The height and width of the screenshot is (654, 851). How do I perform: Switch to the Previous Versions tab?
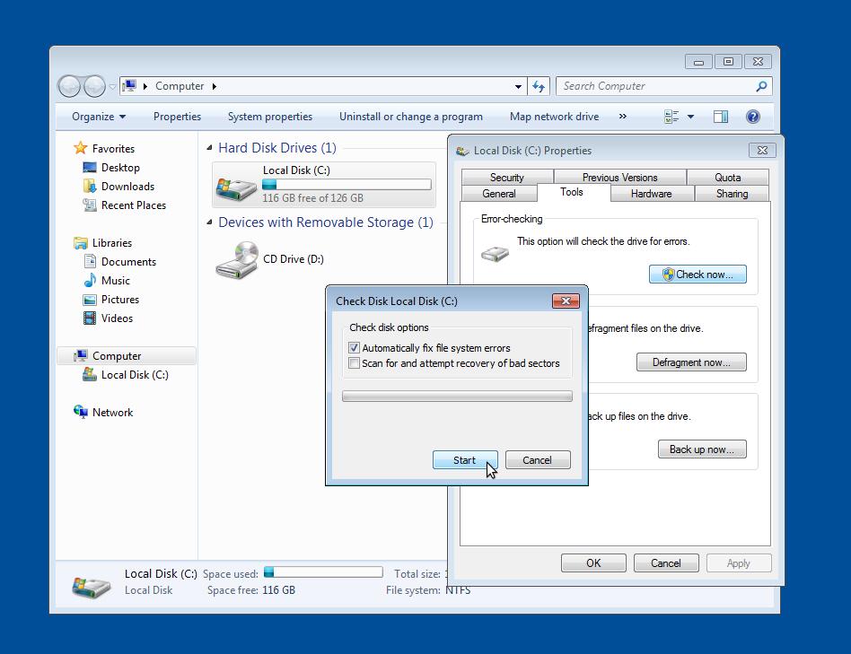619,178
